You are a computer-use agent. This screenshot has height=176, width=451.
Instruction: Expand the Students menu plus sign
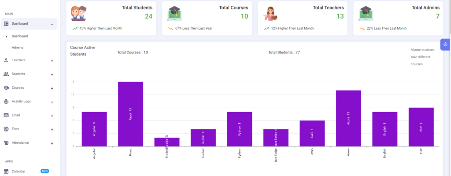point(52,75)
